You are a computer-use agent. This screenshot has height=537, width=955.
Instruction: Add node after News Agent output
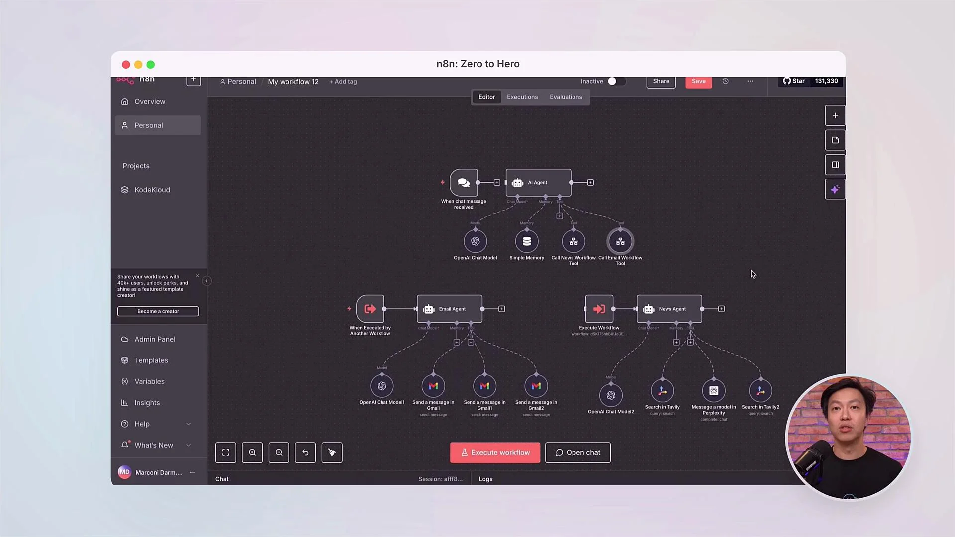tap(722, 309)
